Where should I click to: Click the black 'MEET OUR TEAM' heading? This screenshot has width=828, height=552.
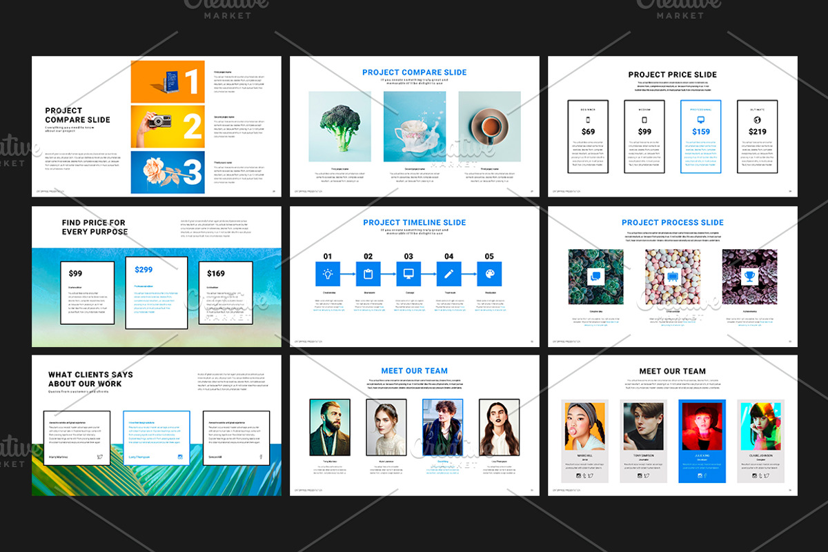673,371
